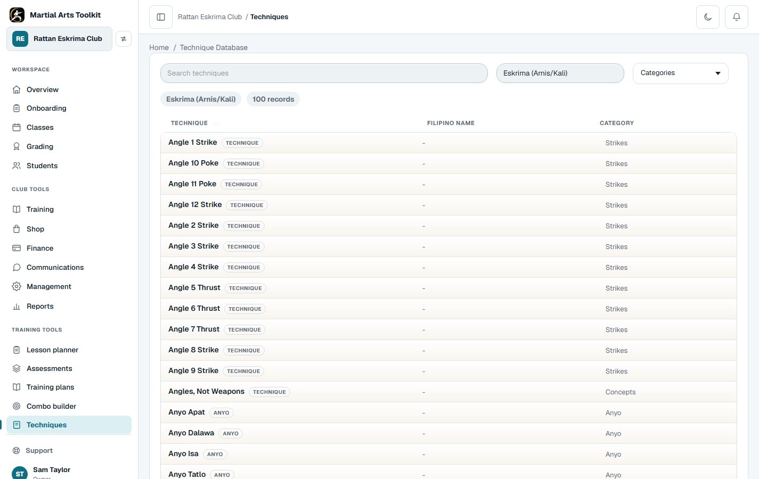This screenshot has width=767, height=479.
Task: Focus the Search techniques field
Action: pos(324,73)
